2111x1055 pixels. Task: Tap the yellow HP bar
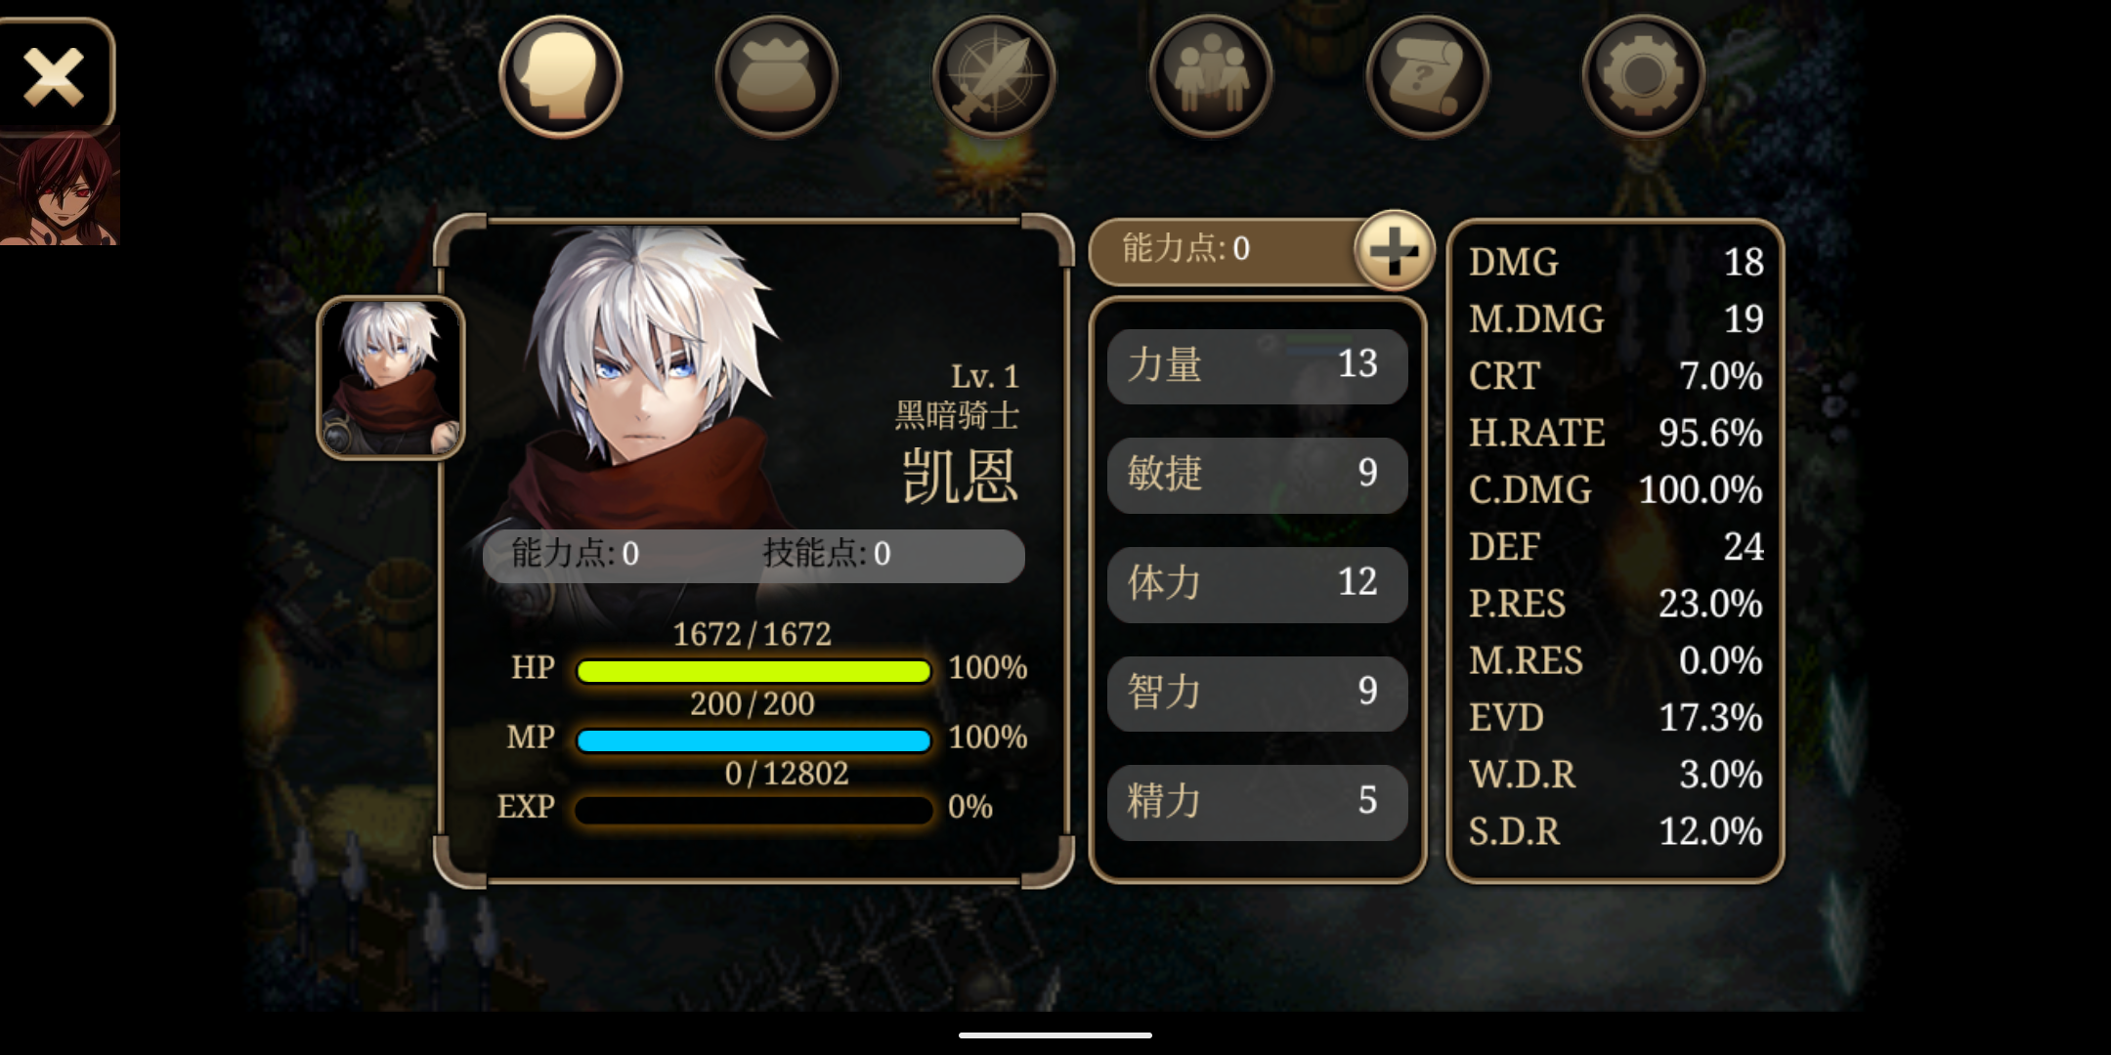pos(754,671)
